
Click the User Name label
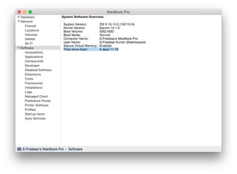click(72, 42)
